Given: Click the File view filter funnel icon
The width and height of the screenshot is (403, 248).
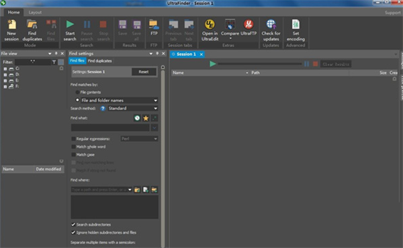Looking at the screenshot, I should tap(54, 62).
